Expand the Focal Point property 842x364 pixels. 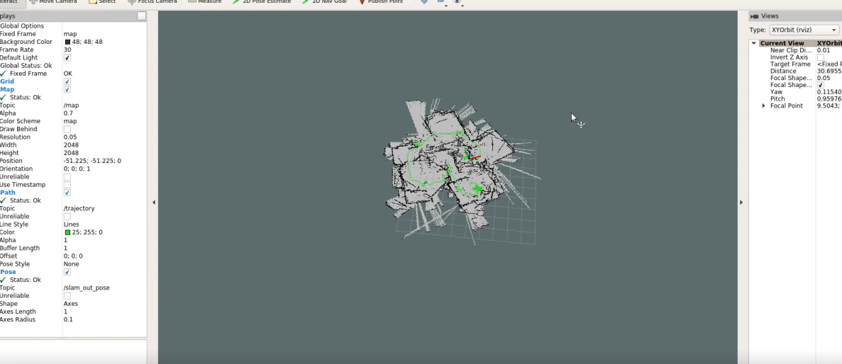click(x=763, y=106)
